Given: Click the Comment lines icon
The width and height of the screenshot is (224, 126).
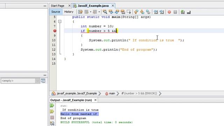Looking at the screenshot, I should coord(183,12).
